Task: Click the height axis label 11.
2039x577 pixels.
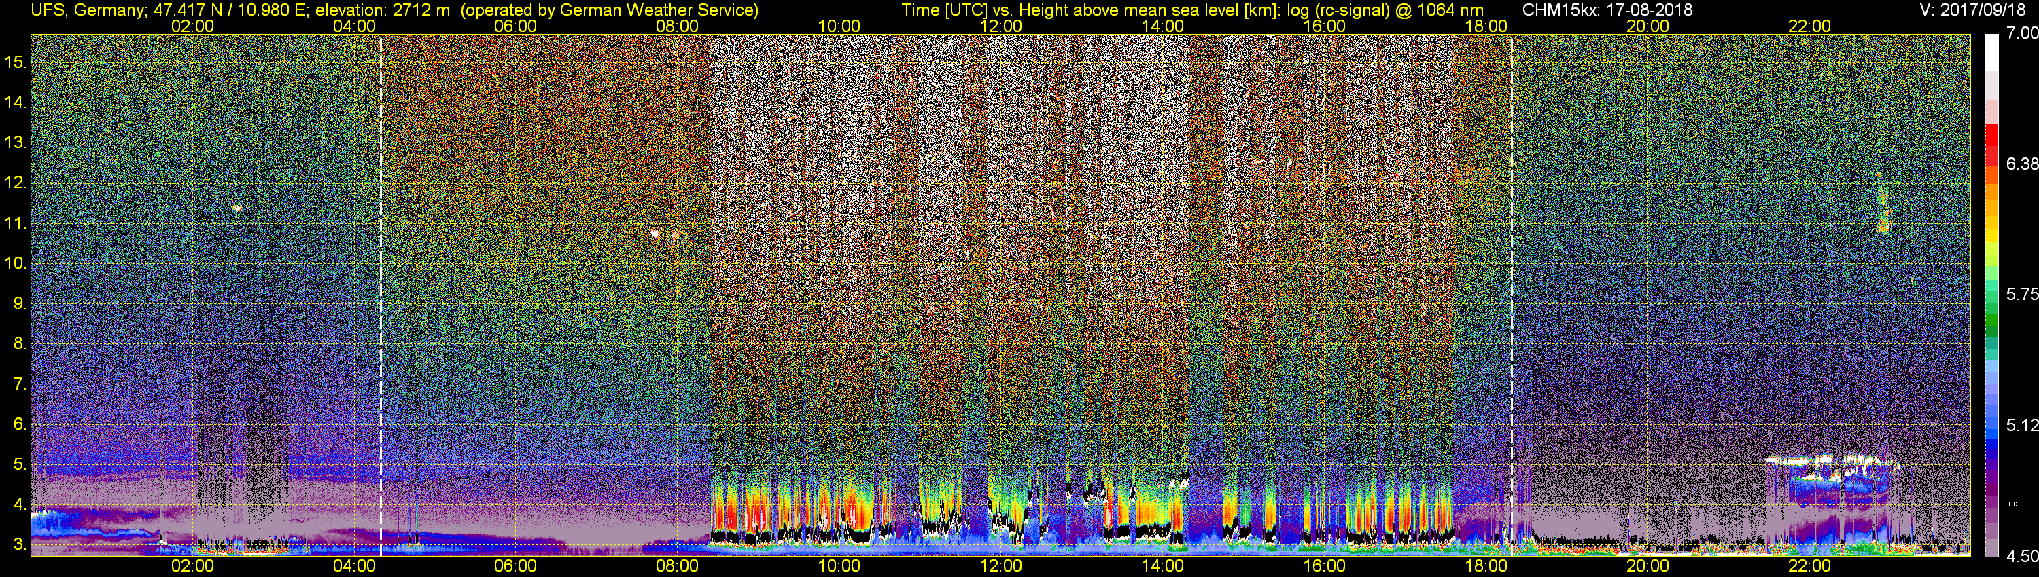Action: pyautogui.click(x=15, y=224)
